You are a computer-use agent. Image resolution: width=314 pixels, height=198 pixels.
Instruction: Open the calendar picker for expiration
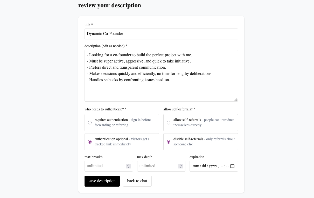pyautogui.click(x=232, y=166)
